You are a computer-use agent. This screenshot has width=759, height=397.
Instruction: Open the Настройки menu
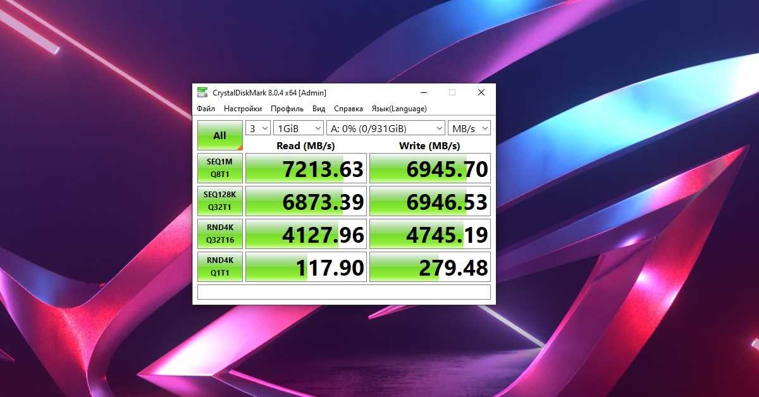(x=243, y=109)
